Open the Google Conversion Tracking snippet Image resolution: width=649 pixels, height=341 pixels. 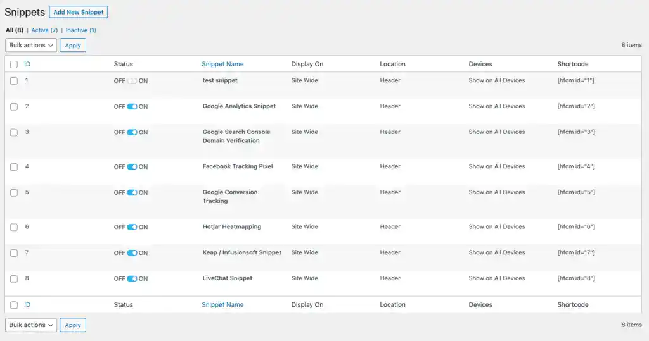229,192
